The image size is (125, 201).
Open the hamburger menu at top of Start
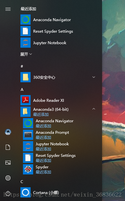8,9
